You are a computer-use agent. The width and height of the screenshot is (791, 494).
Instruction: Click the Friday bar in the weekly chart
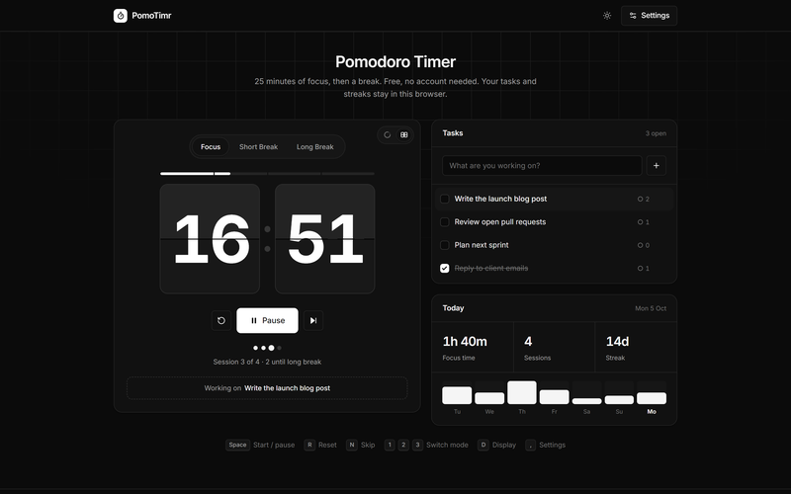coord(554,397)
